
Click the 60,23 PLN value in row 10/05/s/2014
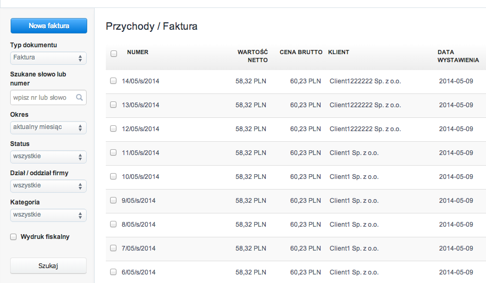pos(305,176)
